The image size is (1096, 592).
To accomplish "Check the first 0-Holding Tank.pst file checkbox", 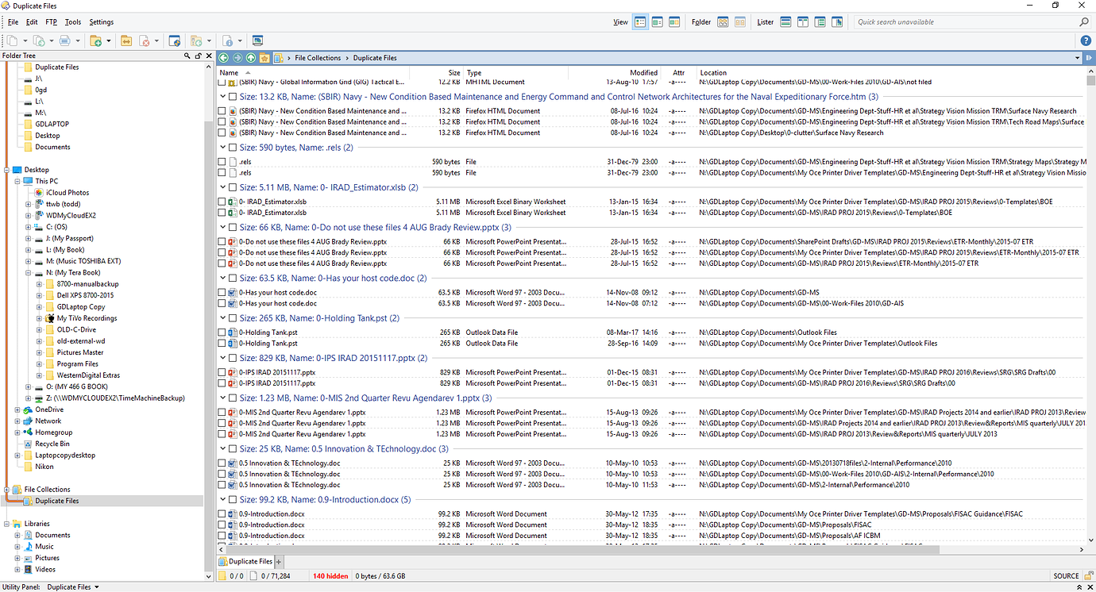I will click(x=222, y=333).
